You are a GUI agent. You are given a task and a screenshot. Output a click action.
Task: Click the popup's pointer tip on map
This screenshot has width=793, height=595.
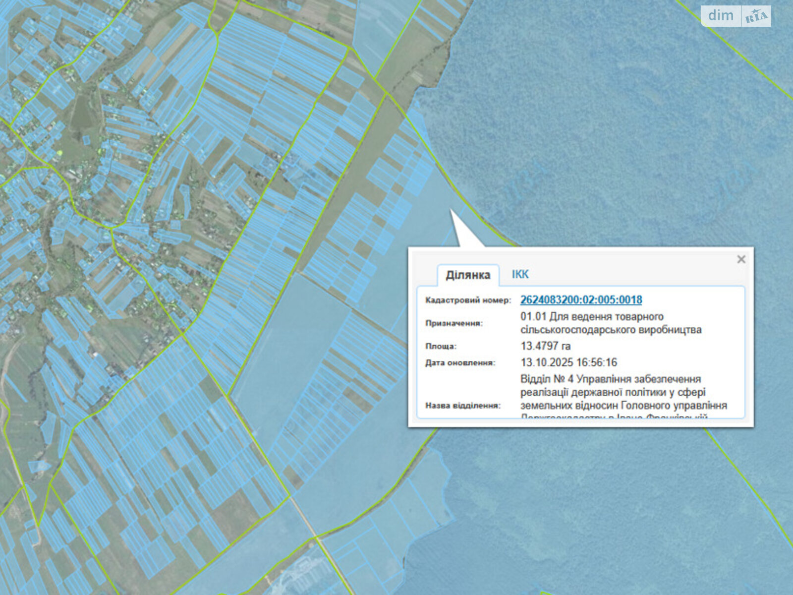(451, 211)
